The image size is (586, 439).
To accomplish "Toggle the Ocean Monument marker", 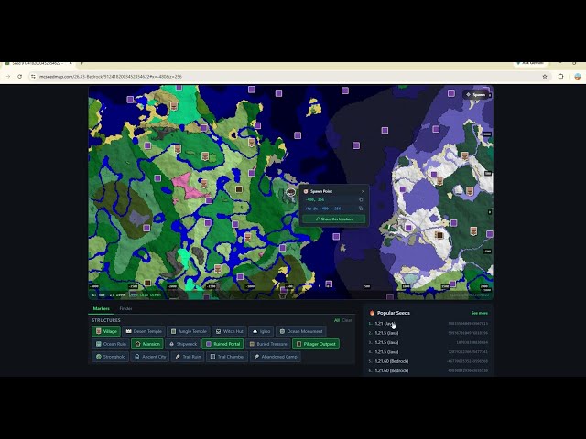I will coord(301,331).
